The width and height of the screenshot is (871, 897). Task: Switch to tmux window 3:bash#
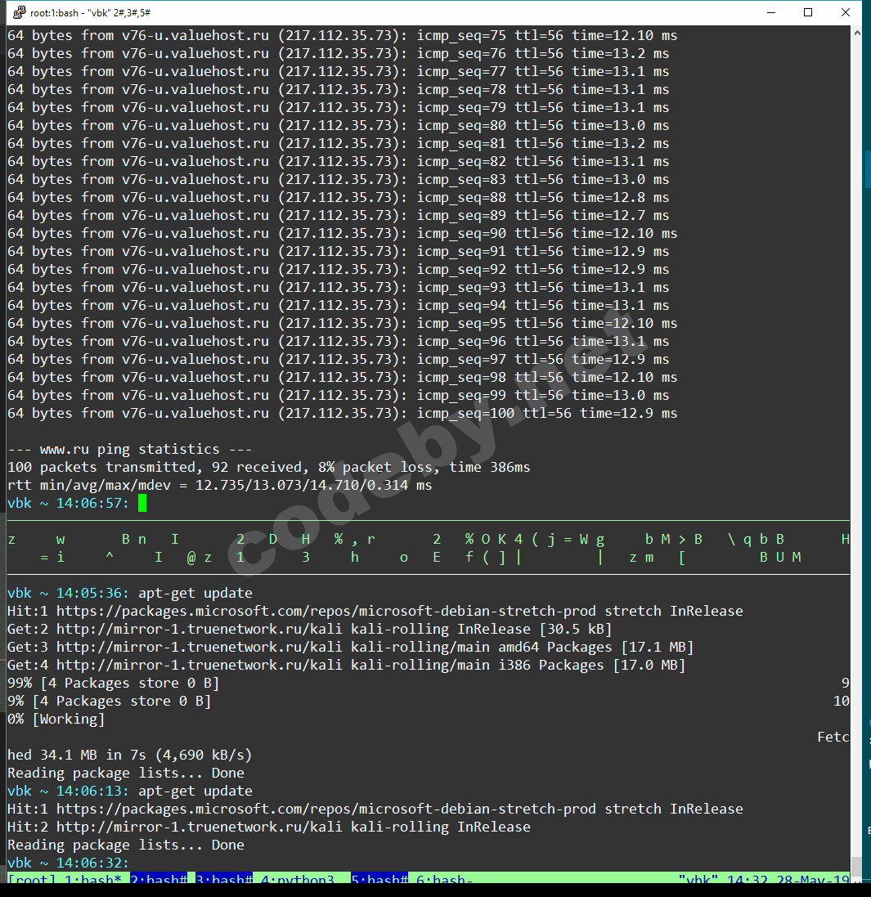224,879
